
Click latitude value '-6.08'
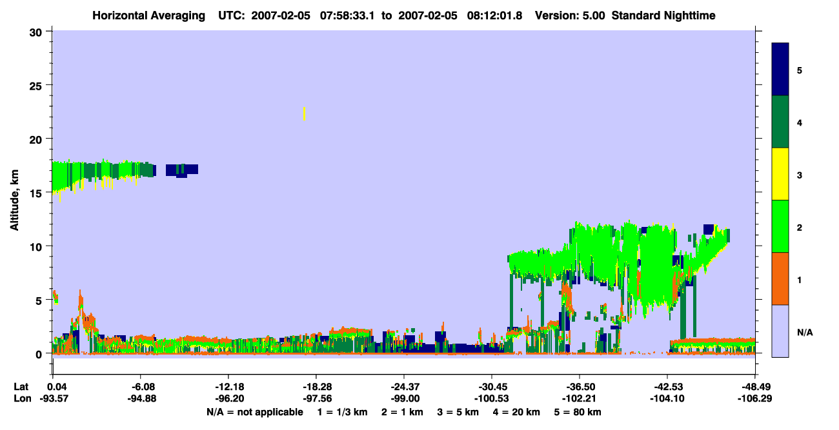coord(141,386)
